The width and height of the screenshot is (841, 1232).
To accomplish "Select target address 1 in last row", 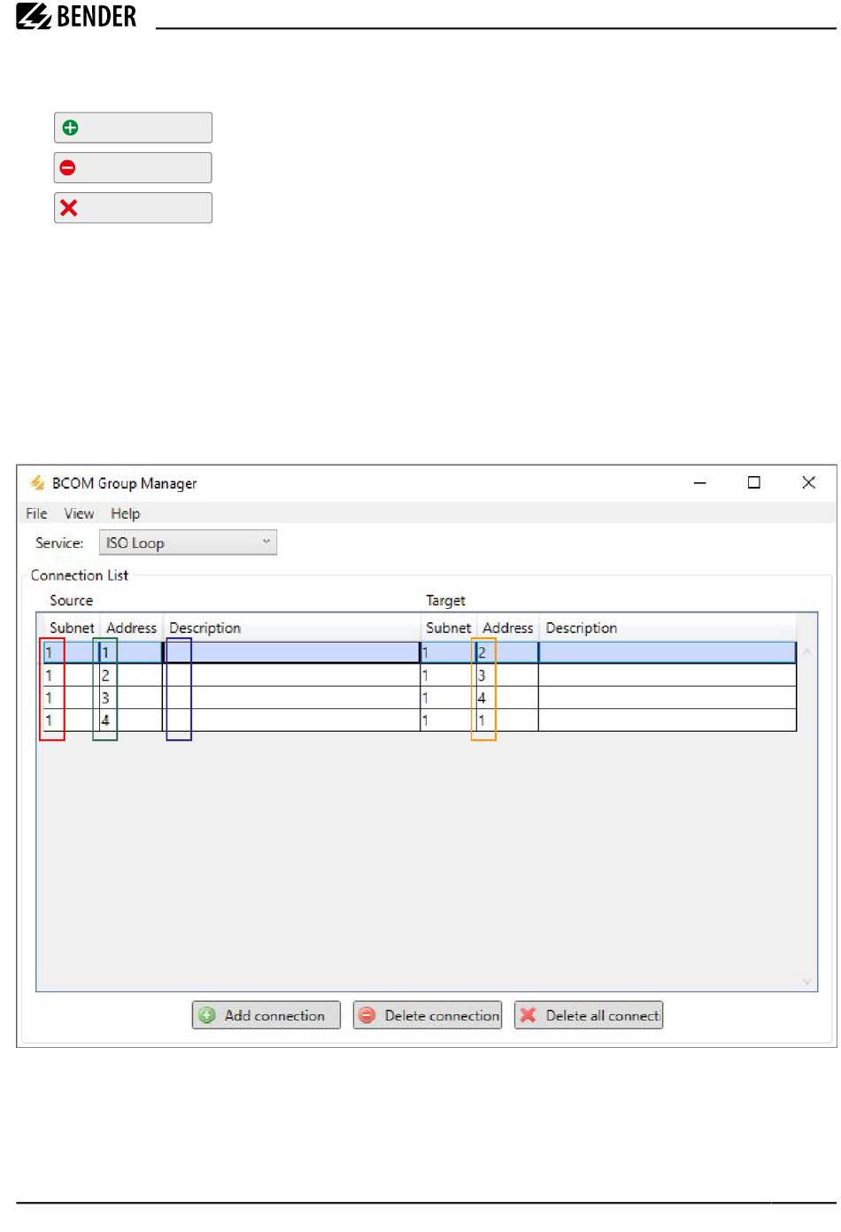I will (x=506, y=720).
